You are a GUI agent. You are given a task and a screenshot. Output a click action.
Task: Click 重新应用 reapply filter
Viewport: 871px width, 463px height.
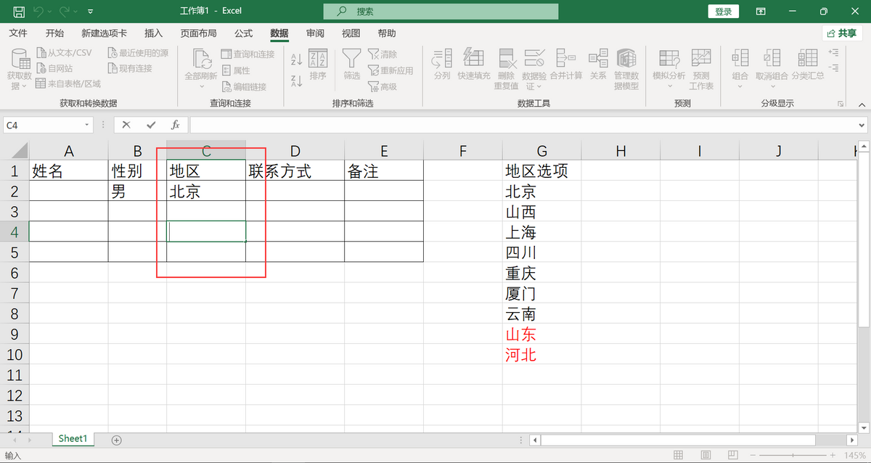point(390,70)
